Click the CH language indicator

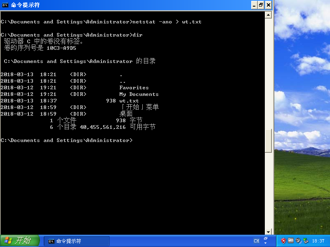[x=256, y=241]
